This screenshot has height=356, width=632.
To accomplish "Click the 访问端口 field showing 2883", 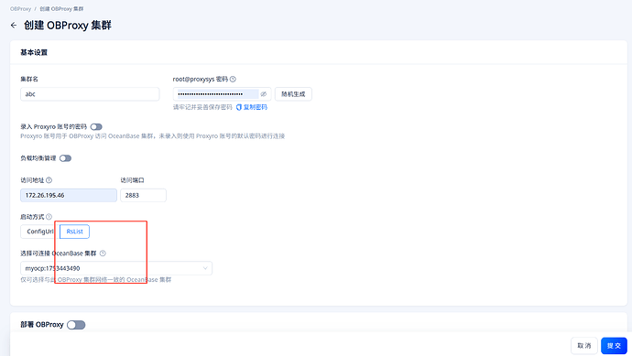I will pyautogui.click(x=143, y=195).
